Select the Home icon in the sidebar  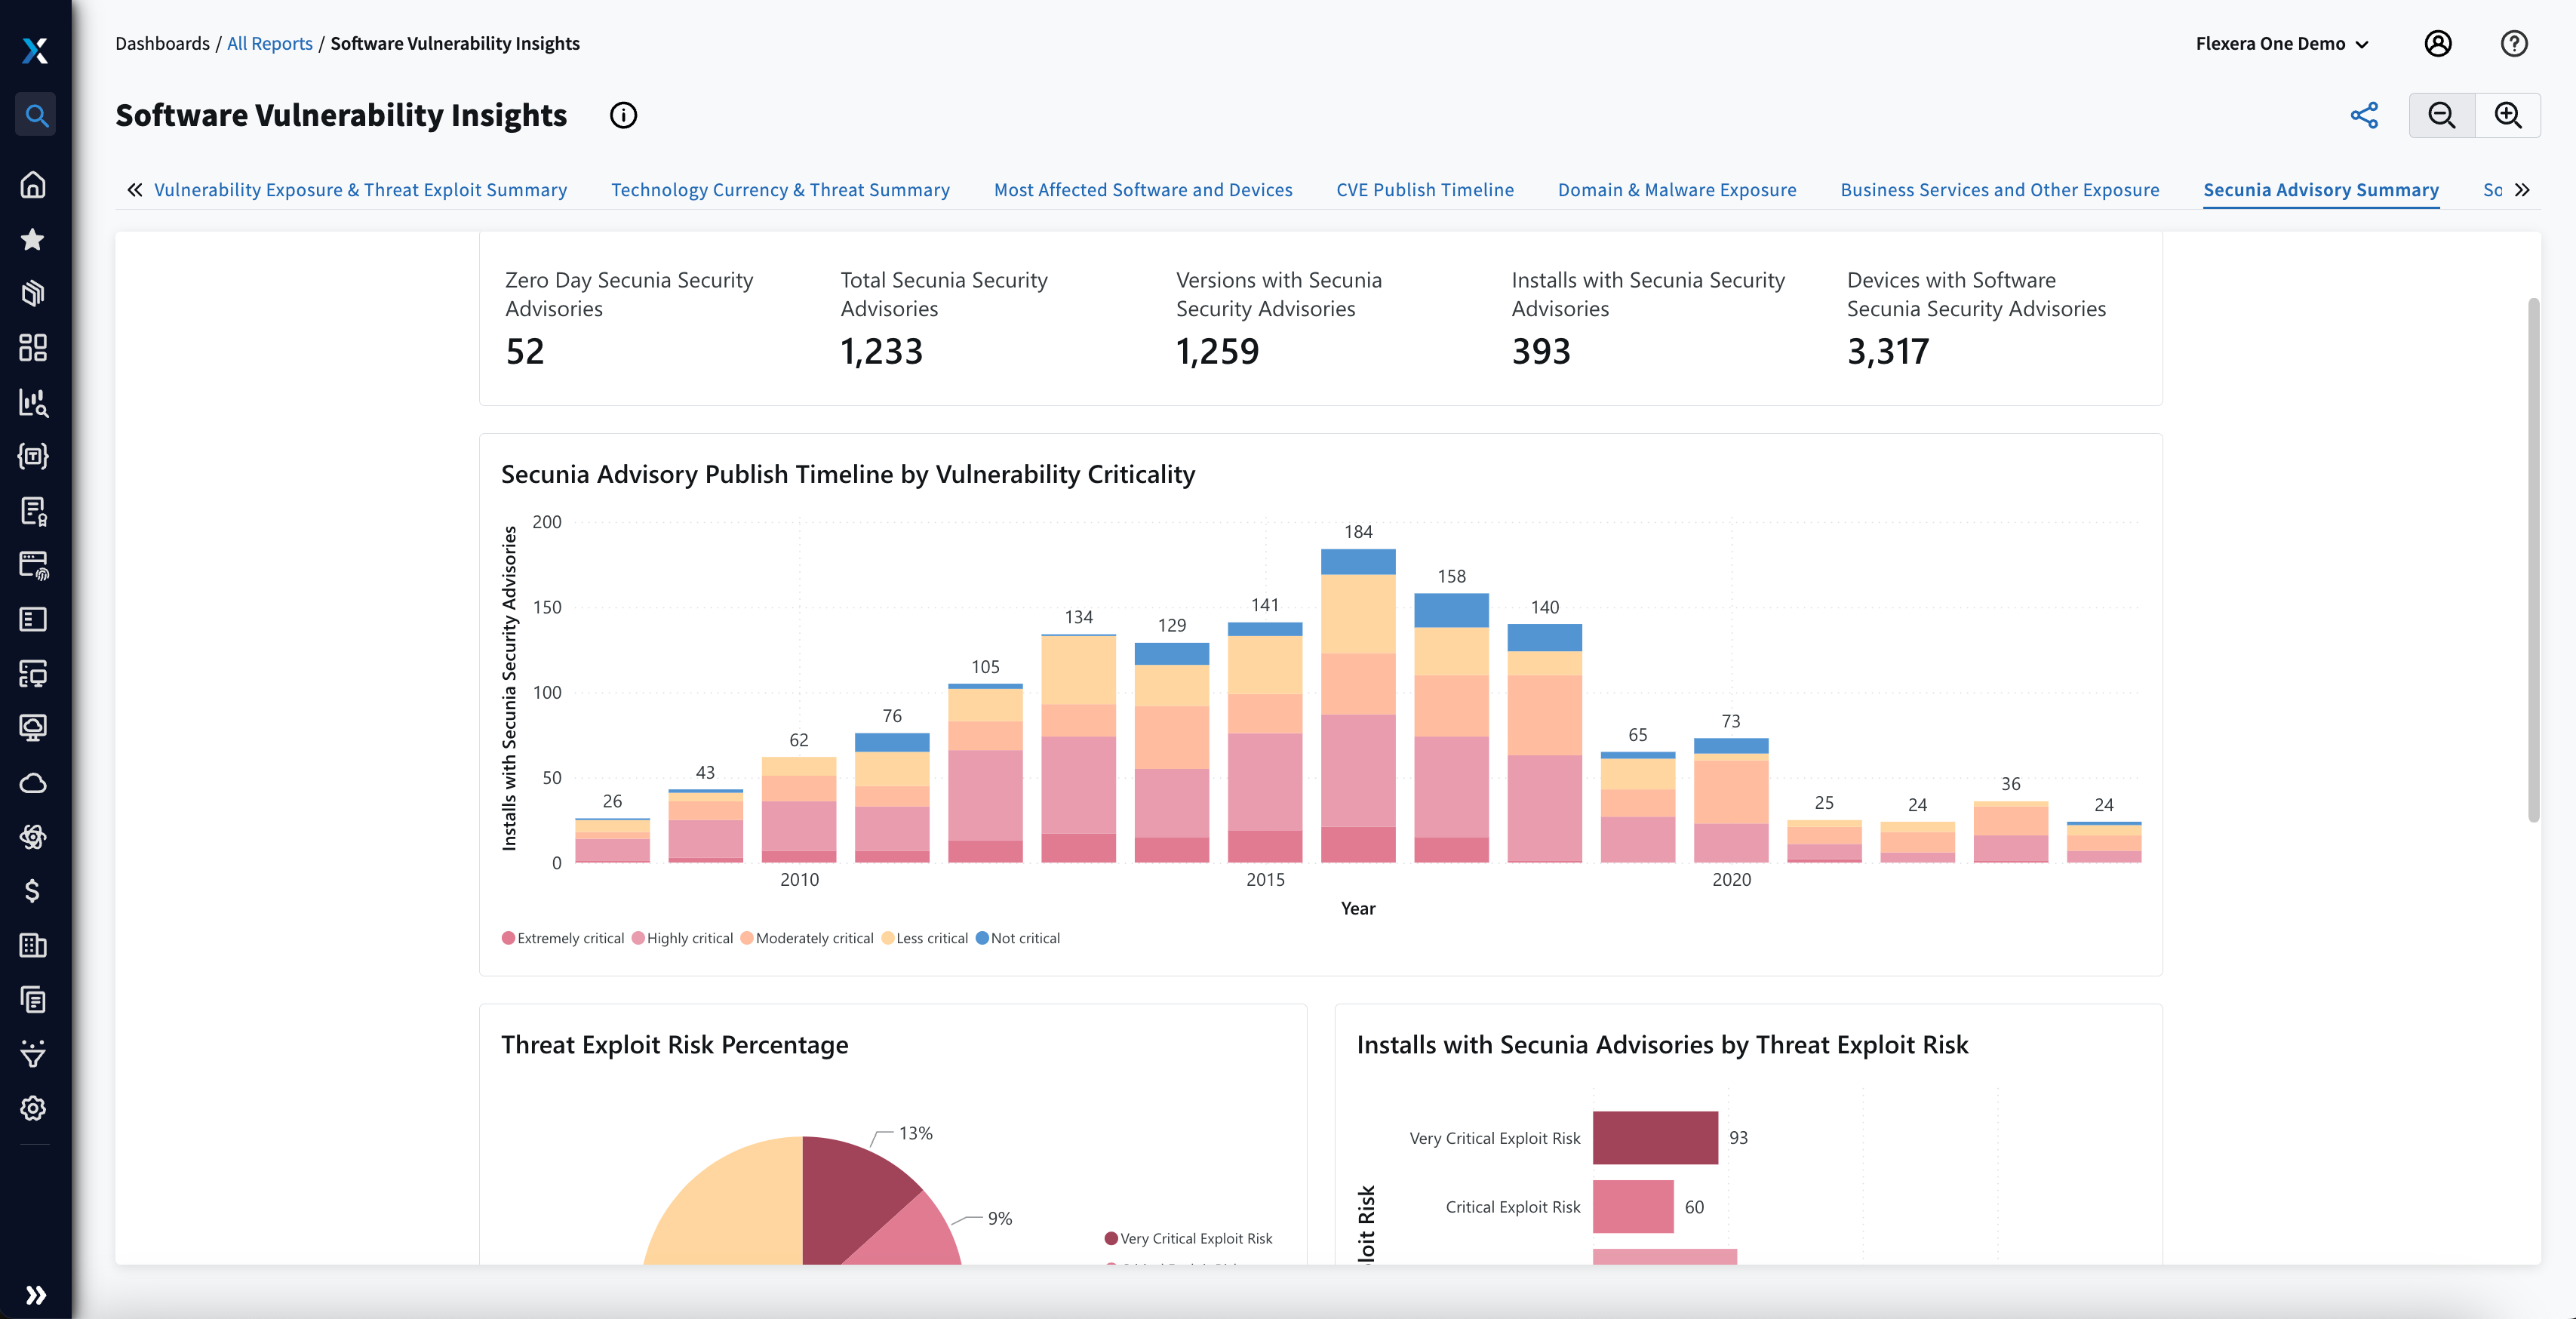[35, 184]
